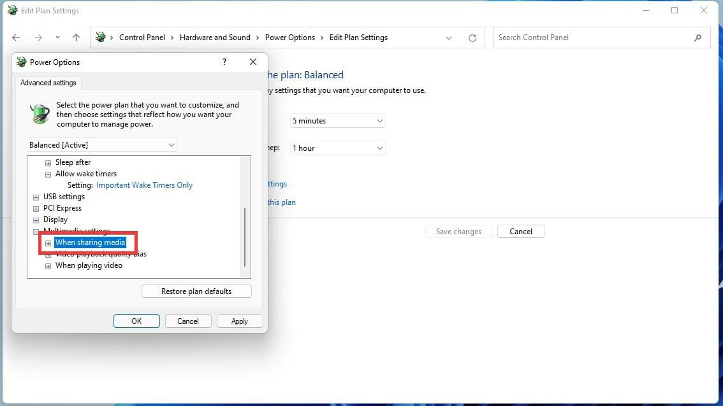Click the search magnifier icon
723x406 pixels.
[x=697, y=38]
